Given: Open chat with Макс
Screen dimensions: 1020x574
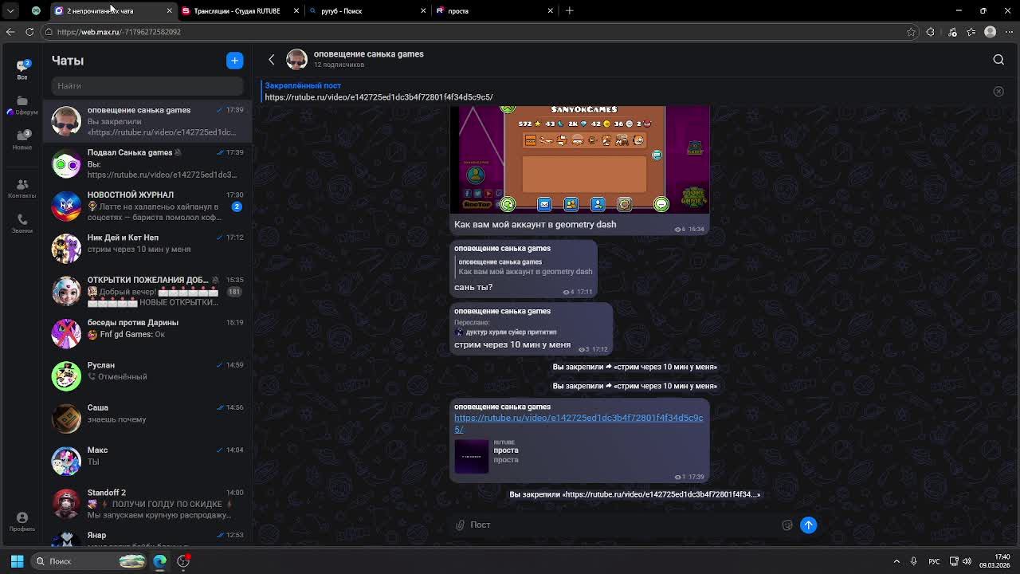Looking at the screenshot, I should pos(147,461).
